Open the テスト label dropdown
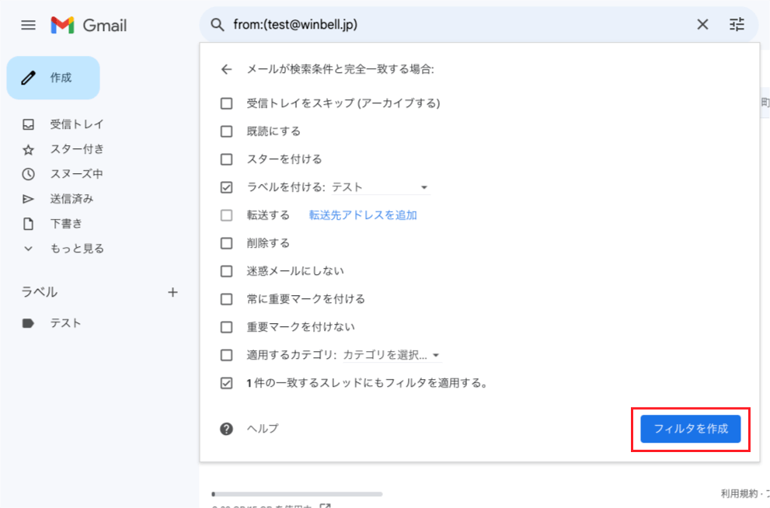770x508 pixels. point(381,187)
